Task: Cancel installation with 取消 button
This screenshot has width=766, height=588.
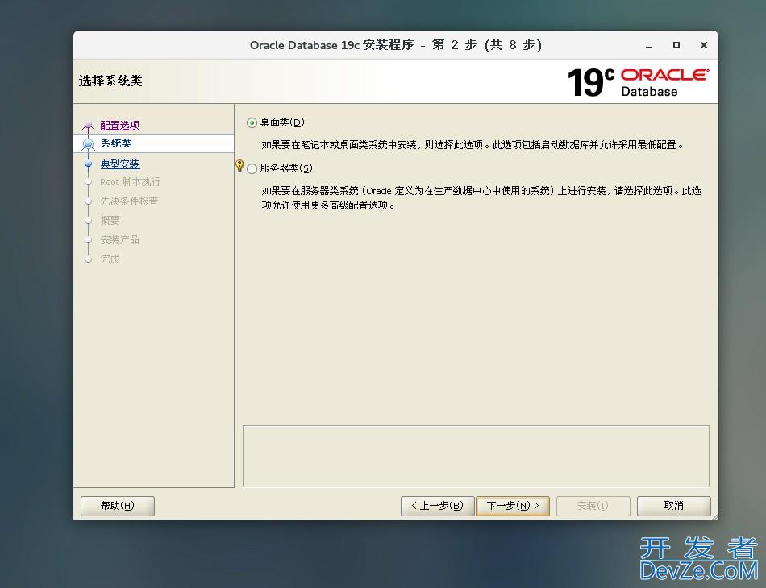Action: [673, 506]
